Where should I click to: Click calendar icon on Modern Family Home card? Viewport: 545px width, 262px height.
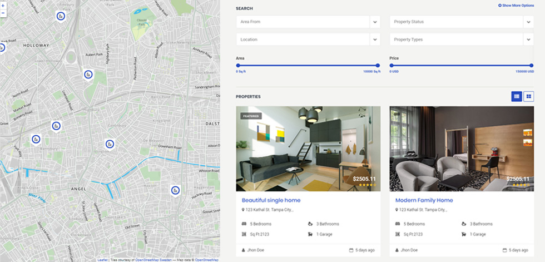tap(505, 250)
